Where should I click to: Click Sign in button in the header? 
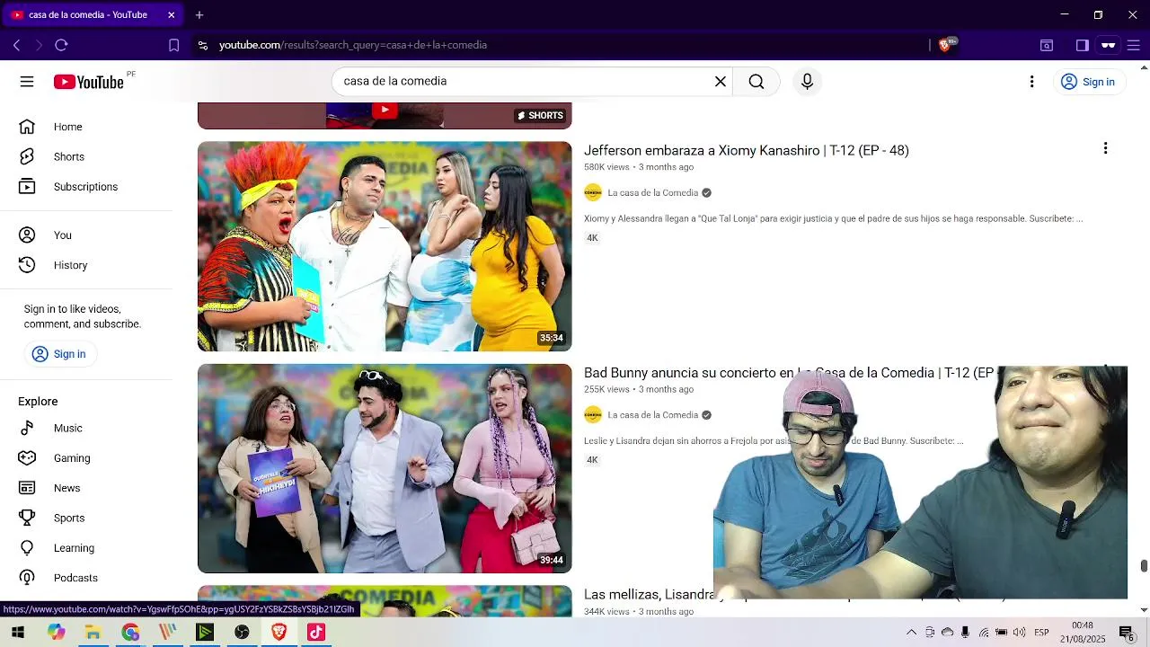[x=1088, y=82]
